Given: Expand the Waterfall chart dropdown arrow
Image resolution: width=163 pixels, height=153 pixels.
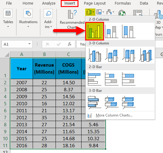Looking at the screenshot, I should pos(113,12).
